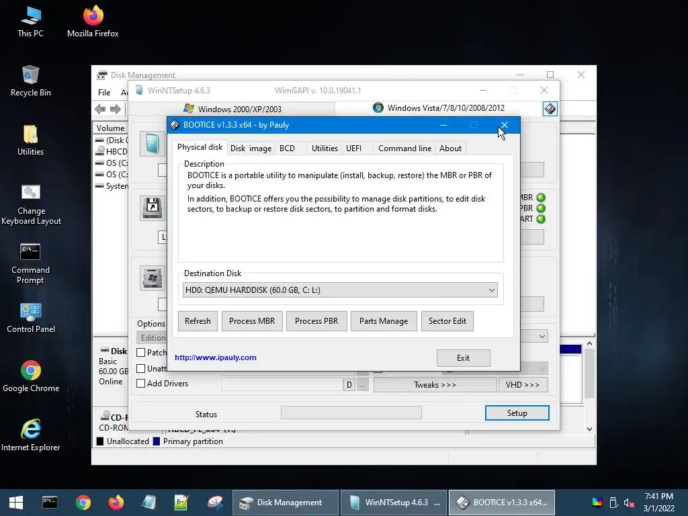688x516 pixels.
Task: Click the Add Drivers path field
Action: pyautogui.click(x=282, y=385)
